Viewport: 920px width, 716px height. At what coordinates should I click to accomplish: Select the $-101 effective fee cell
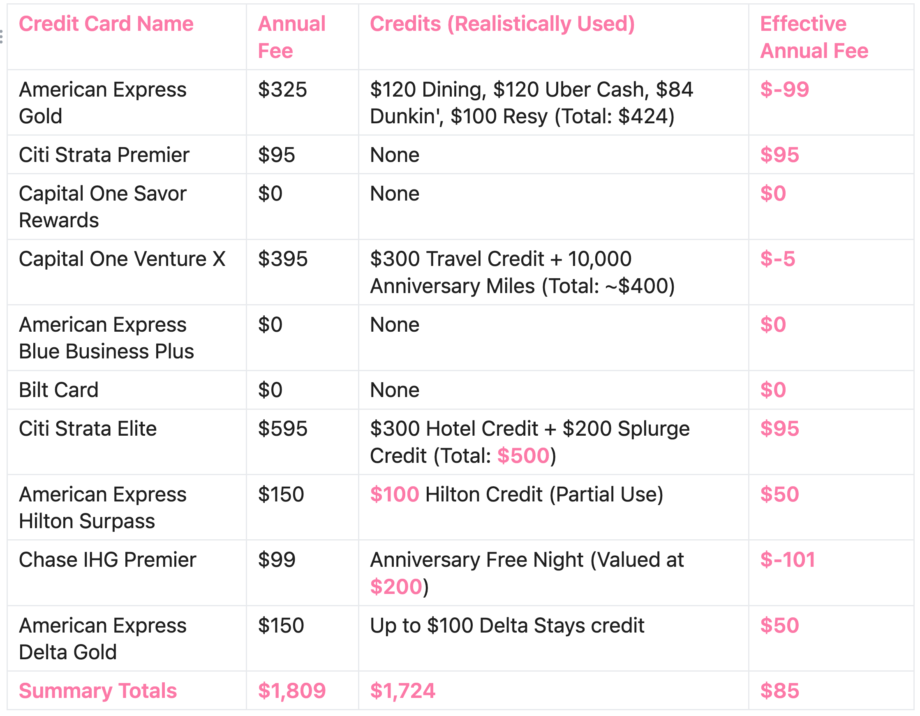point(787,560)
